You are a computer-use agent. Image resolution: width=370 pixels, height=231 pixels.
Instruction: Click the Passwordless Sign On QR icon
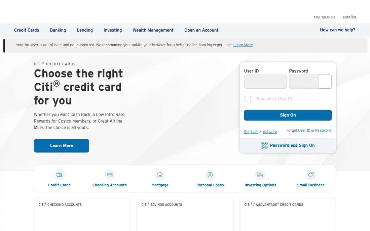(x=264, y=145)
